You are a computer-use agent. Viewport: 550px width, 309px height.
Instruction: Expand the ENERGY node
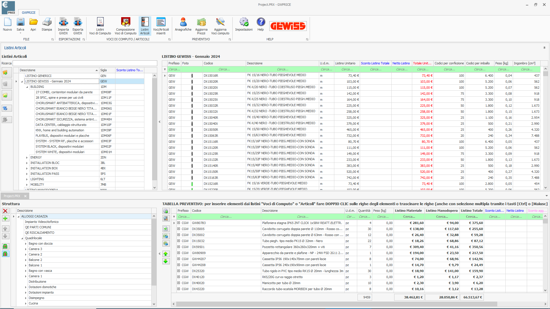27,158
